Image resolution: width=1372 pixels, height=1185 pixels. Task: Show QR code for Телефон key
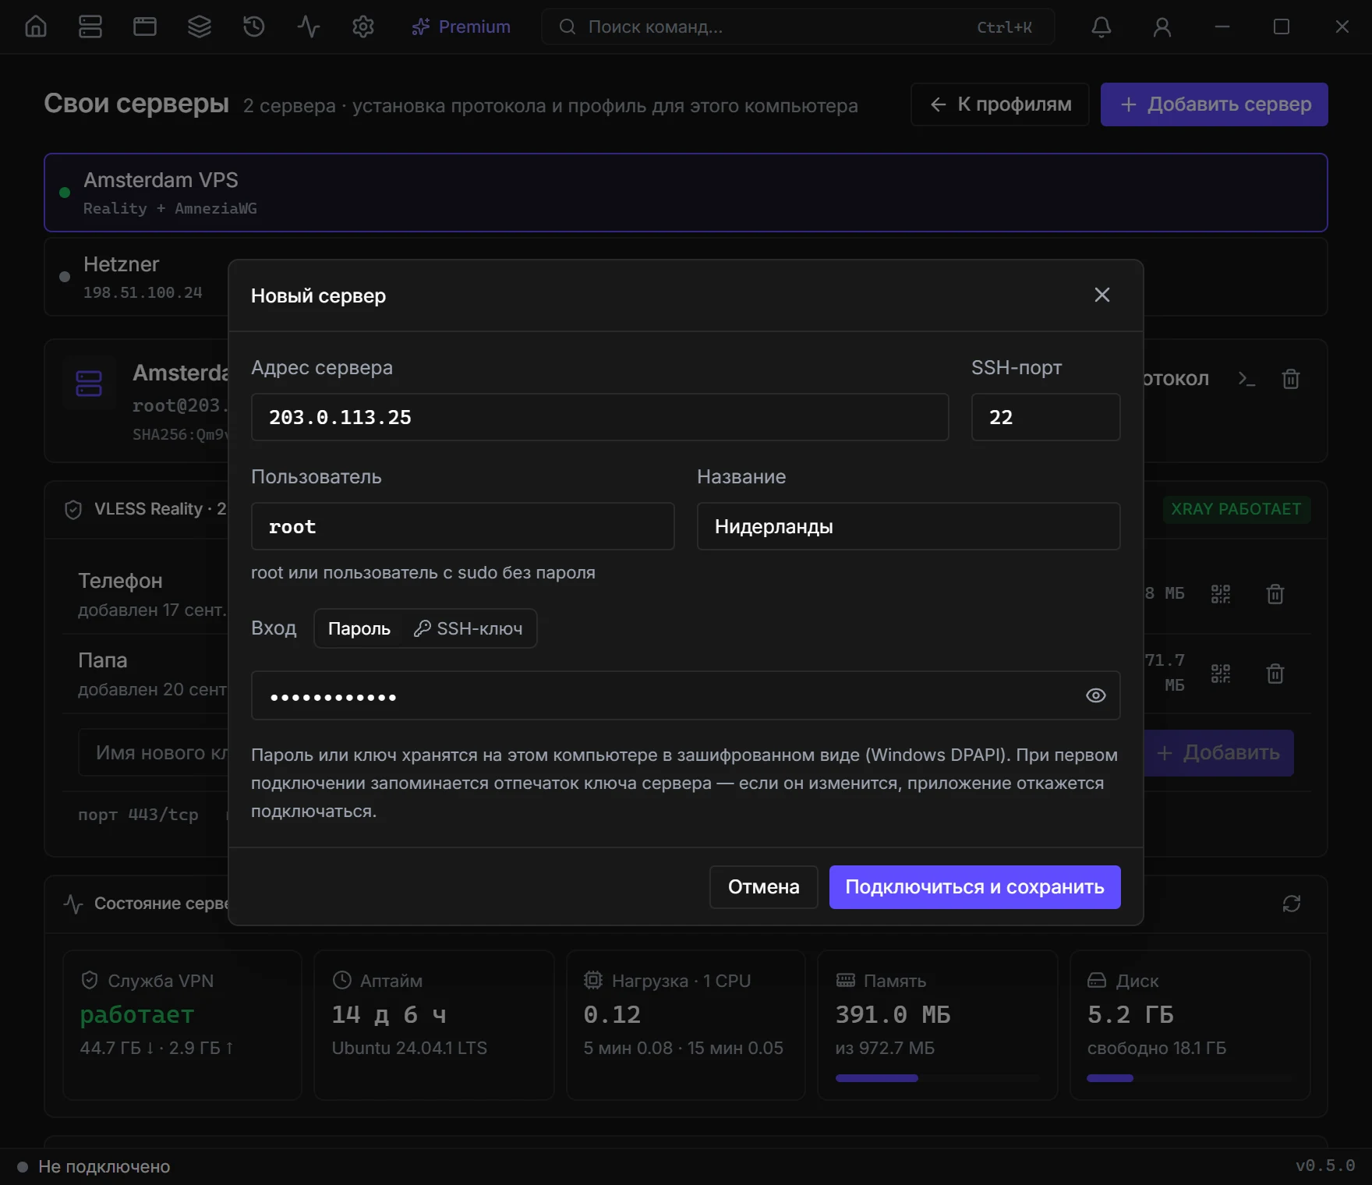tap(1221, 594)
